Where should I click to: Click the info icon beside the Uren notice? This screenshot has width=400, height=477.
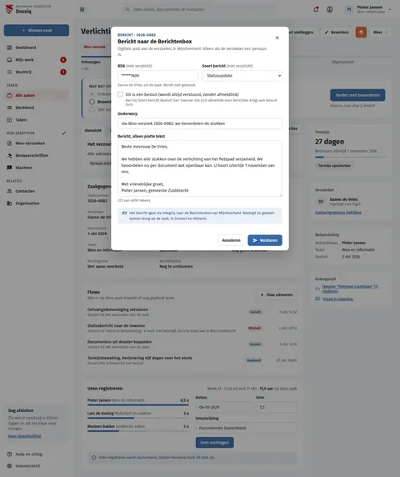point(93,458)
